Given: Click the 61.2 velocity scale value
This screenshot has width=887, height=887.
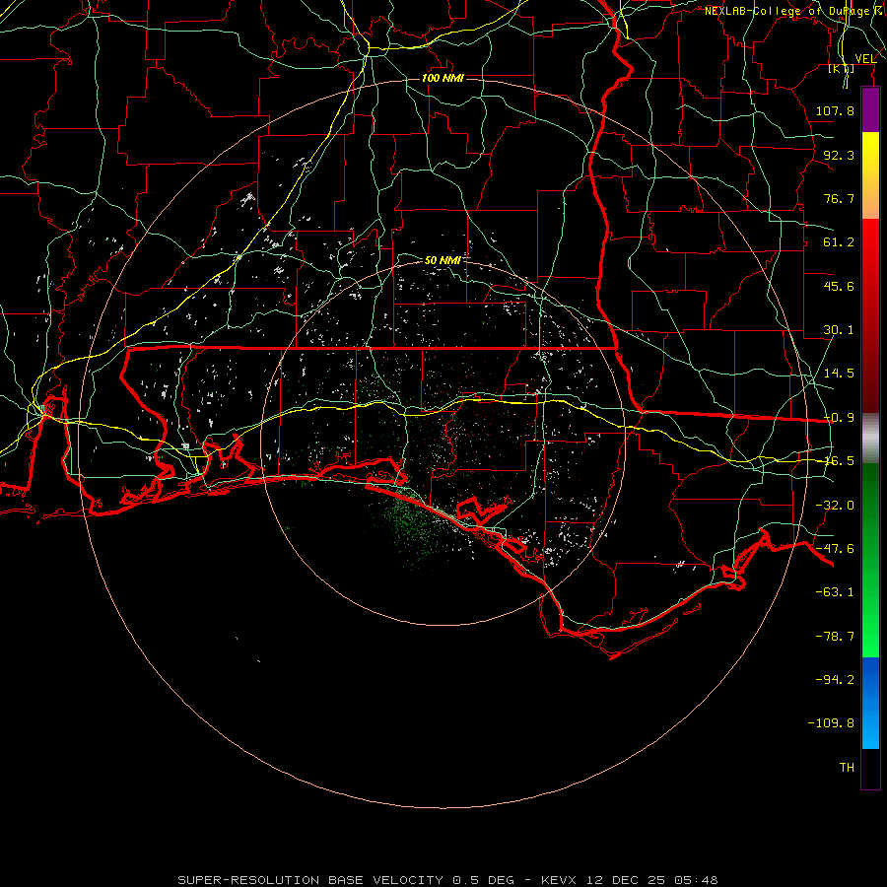Looking at the screenshot, I should coord(839,242).
